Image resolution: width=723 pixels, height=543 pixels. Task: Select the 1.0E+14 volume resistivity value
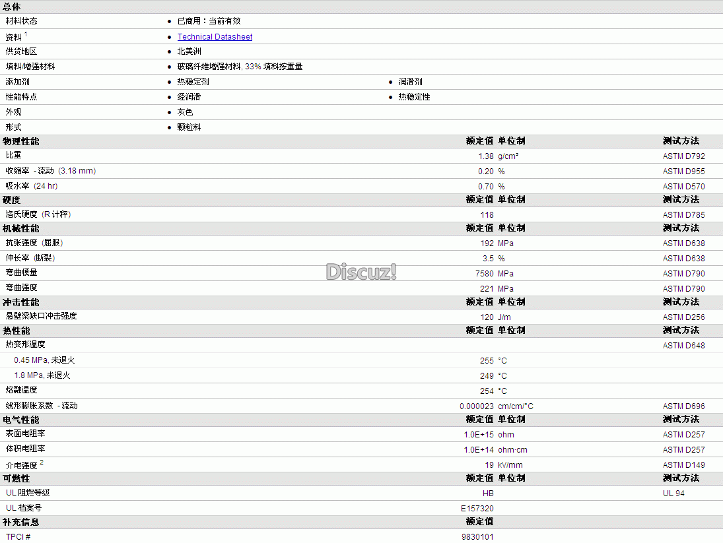point(479,451)
